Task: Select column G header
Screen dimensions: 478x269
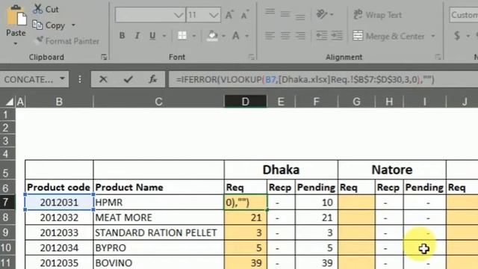Action: tap(356, 102)
